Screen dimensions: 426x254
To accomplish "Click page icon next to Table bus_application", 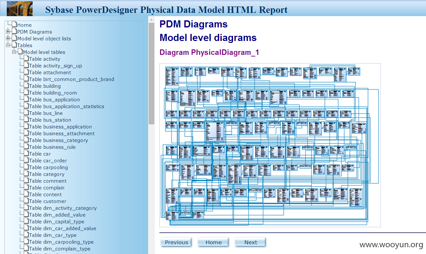I will click(x=26, y=99).
